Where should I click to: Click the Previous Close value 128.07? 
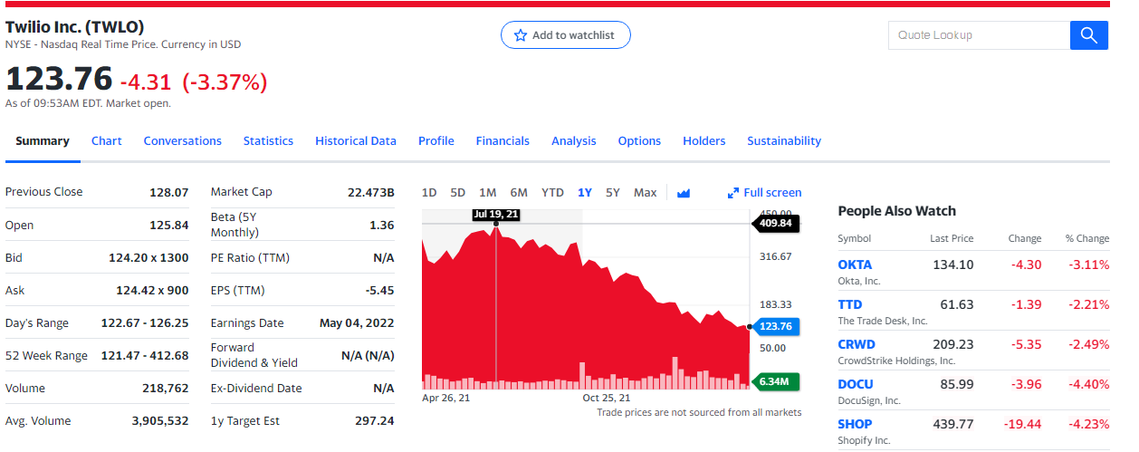(168, 192)
